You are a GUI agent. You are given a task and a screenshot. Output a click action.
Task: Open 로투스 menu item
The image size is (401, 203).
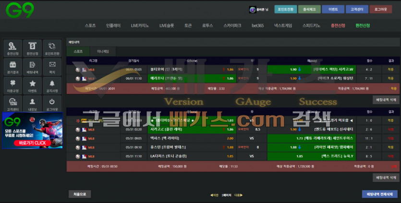pyautogui.click(x=207, y=25)
